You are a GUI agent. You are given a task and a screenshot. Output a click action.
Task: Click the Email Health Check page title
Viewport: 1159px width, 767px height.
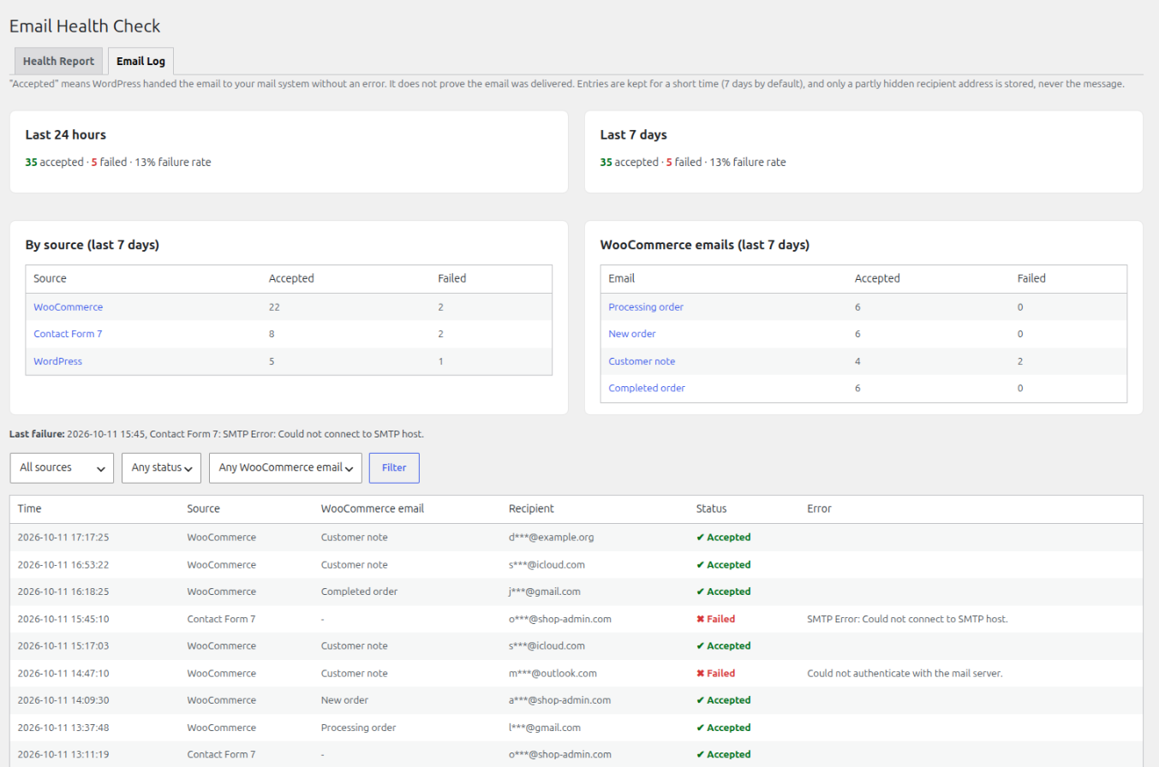click(x=85, y=27)
